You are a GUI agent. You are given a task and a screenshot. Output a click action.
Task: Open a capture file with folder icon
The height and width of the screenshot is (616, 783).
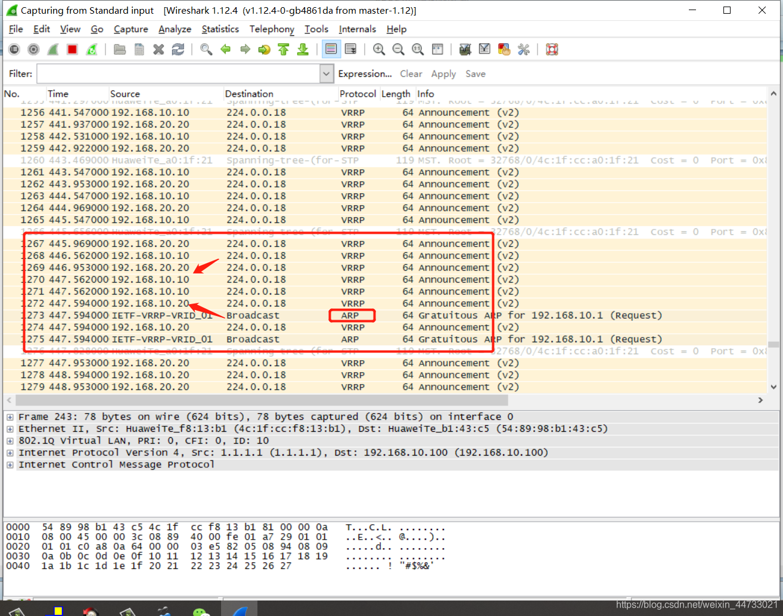(120, 49)
